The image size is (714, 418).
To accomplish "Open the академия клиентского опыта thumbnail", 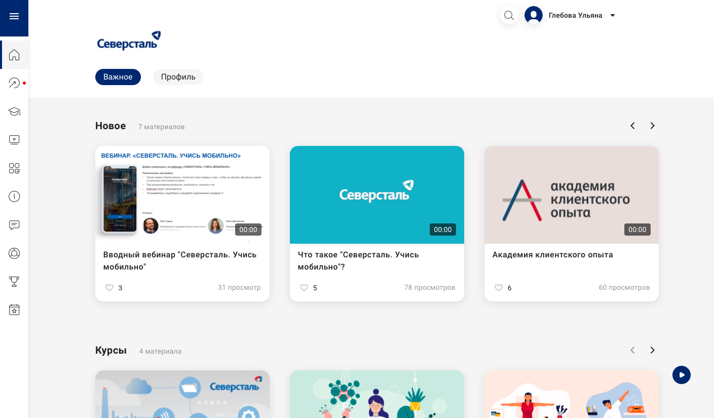I will 572,195.
